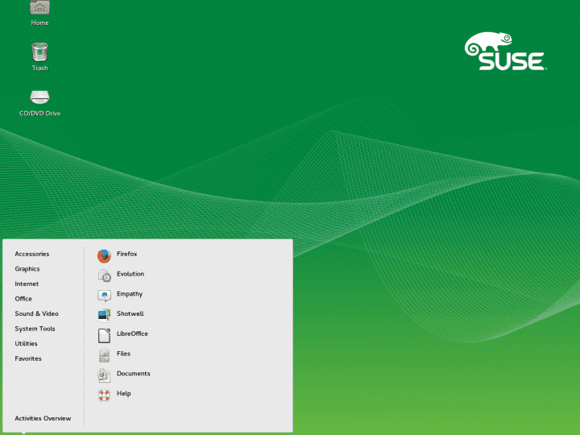Click the Files text label
Screen dimensions: 580x435
[x=123, y=354]
